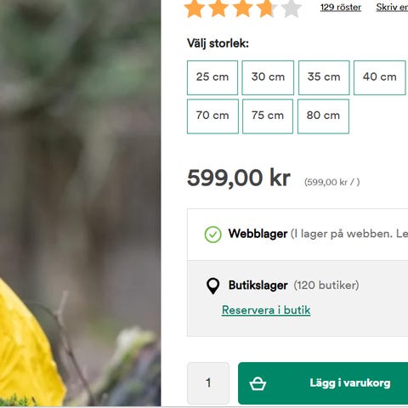Click the Lägg i varukorg button
The image size is (408, 408).
(323, 383)
